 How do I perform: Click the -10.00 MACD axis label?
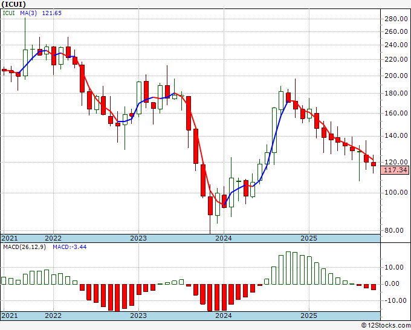pyautogui.click(x=395, y=300)
